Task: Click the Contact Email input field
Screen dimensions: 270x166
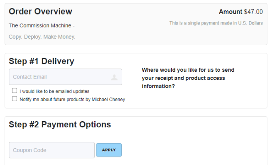Action: (66, 77)
